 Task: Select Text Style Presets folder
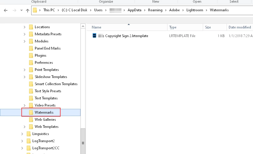48,91
